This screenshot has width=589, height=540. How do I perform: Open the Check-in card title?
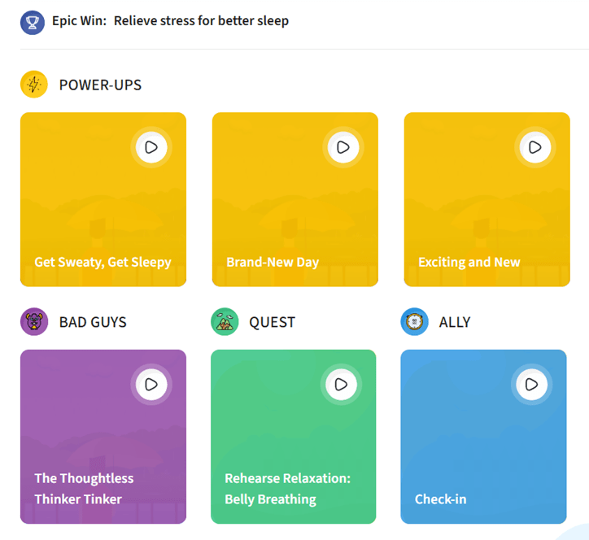pyautogui.click(x=440, y=499)
